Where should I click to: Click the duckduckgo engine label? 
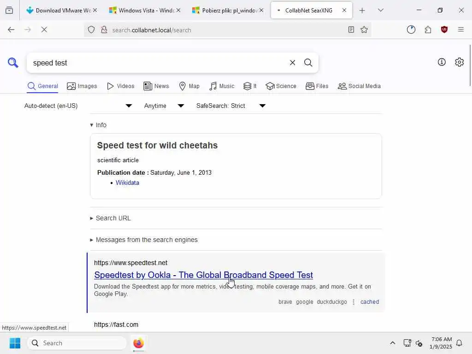332,301
